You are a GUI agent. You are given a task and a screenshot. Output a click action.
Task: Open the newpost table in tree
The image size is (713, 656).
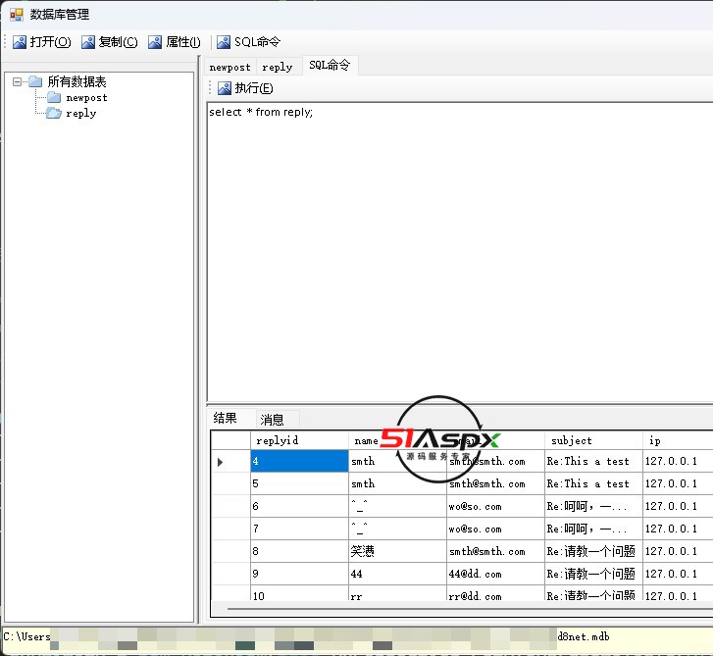tap(87, 98)
